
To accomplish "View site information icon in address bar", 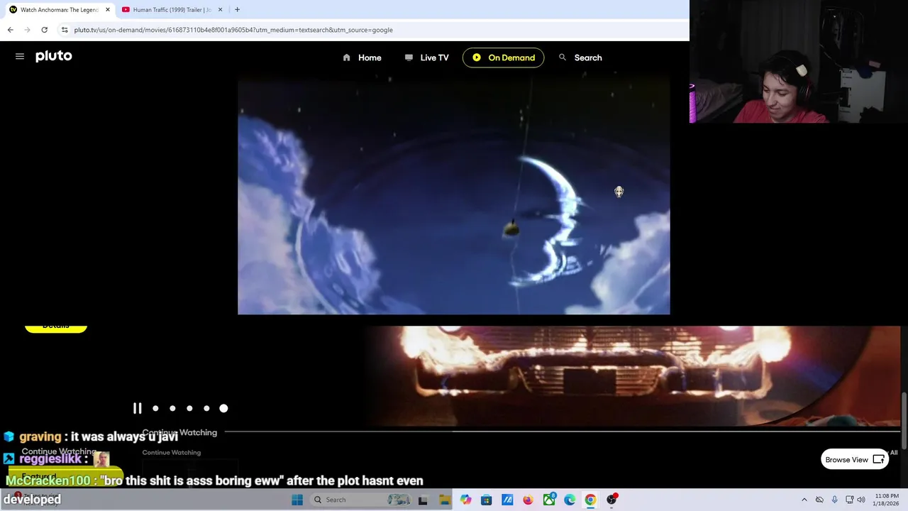I will pos(65,30).
